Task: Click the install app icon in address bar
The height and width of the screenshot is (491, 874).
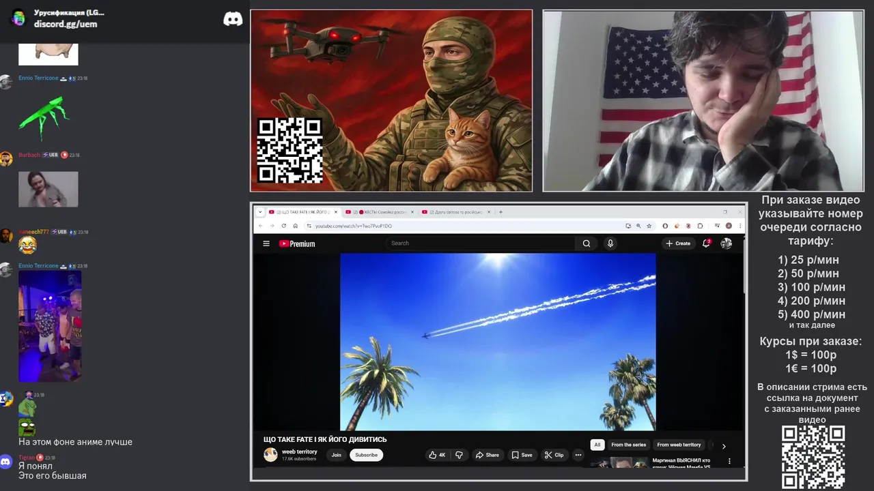Action: click(628, 226)
